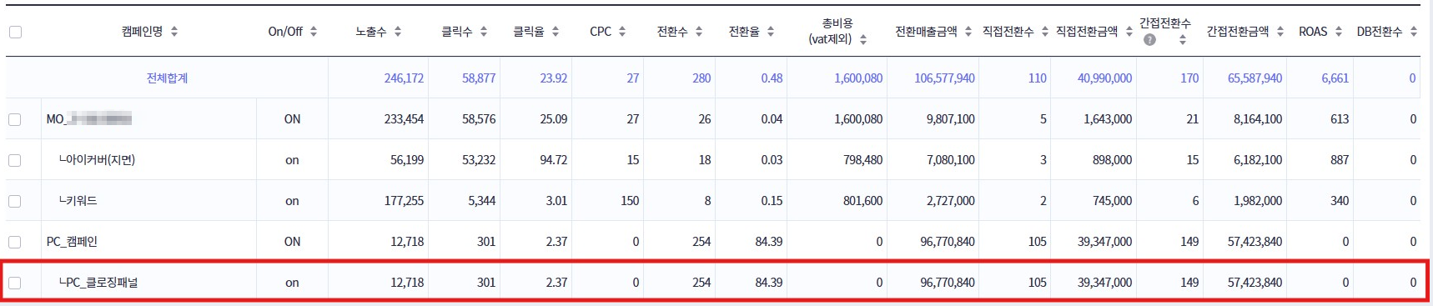Image resolution: width=1433 pixels, height=306 pixels.
Task: Click total cost value 1,600,080 in 전체합계
Action: tap(858, 78)
